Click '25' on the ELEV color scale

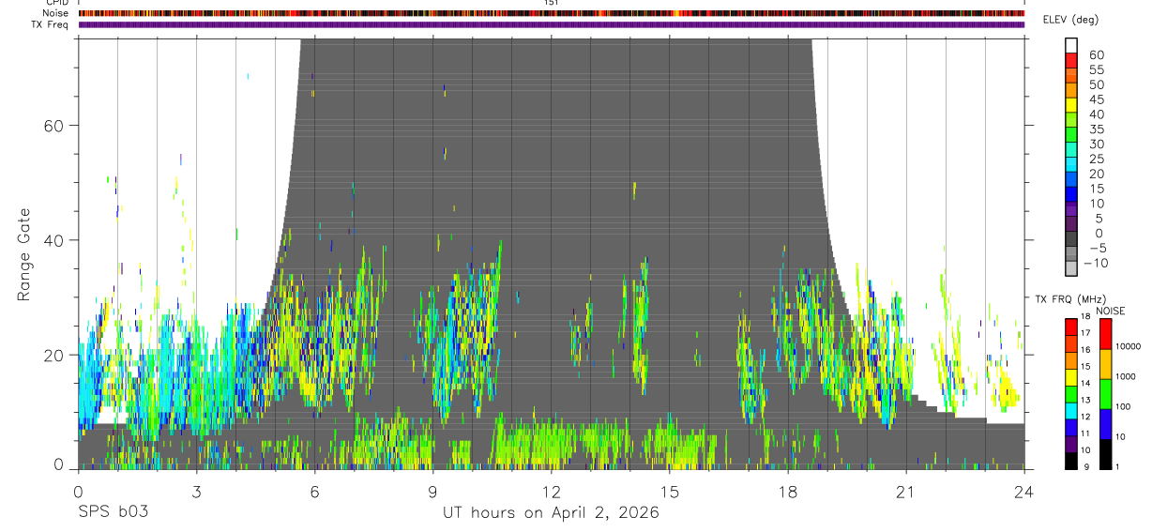tap(1096, 159)
